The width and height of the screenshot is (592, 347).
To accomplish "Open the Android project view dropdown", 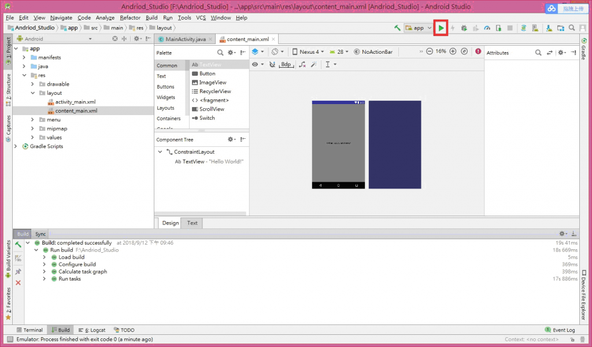I will [55, 39].
